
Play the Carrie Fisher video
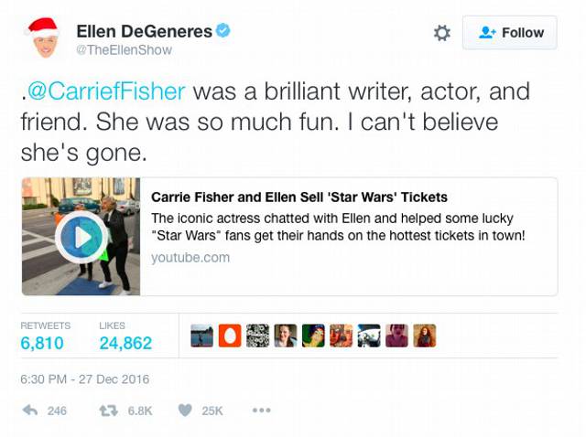coord(81,237)
